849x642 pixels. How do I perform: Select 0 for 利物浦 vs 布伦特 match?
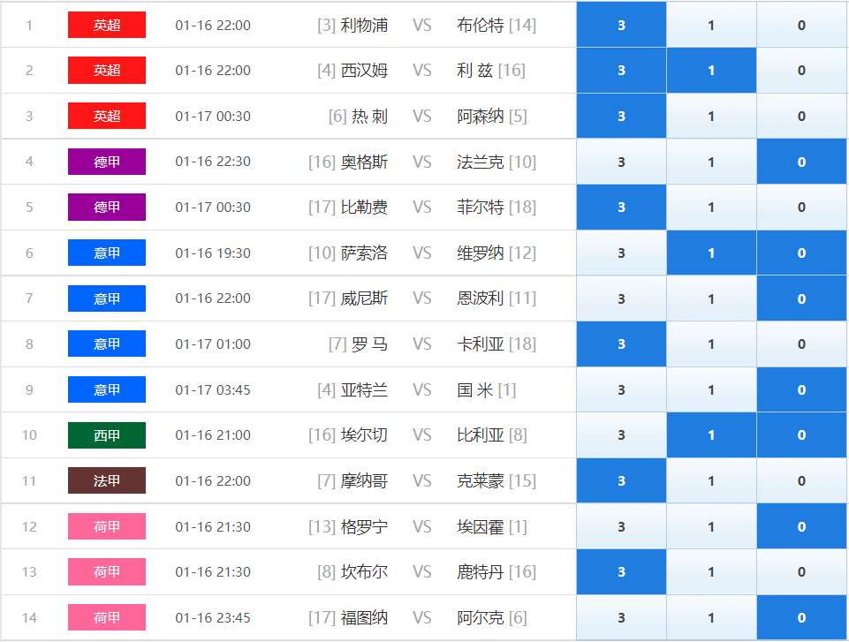click(801, 25)
